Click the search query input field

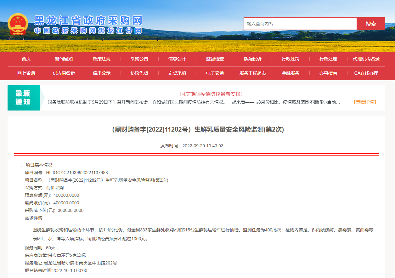[x=300, y=24]
